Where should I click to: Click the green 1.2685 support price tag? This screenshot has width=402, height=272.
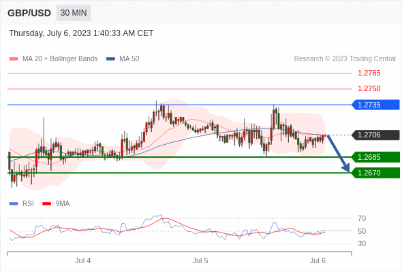click(375, 157)
